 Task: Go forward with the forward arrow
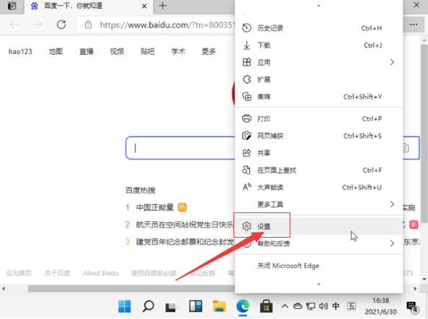[x=37, y=24]
